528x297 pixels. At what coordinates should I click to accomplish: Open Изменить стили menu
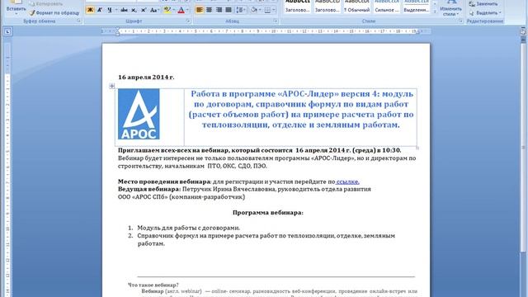[x=451, y=8]
